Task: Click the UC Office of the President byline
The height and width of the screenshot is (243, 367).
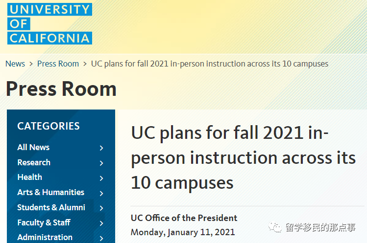Action: click(x=184, y=218)
